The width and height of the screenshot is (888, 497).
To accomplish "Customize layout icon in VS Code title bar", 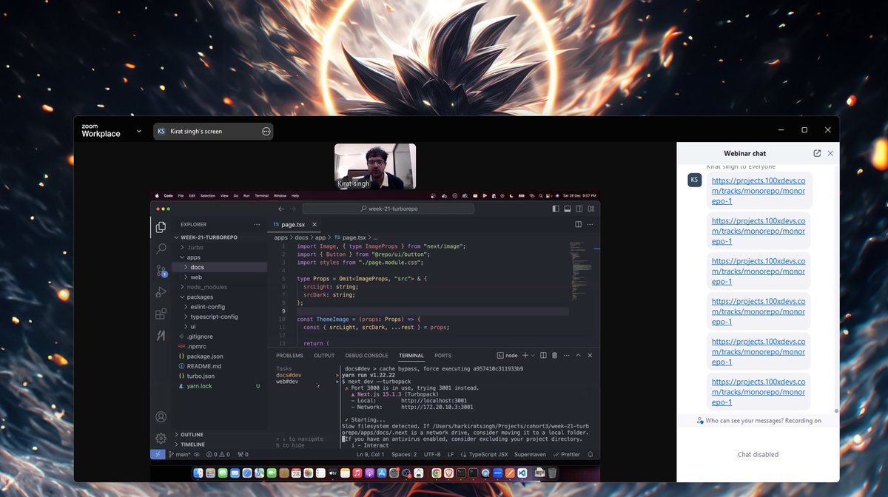I will click(591, 209).
